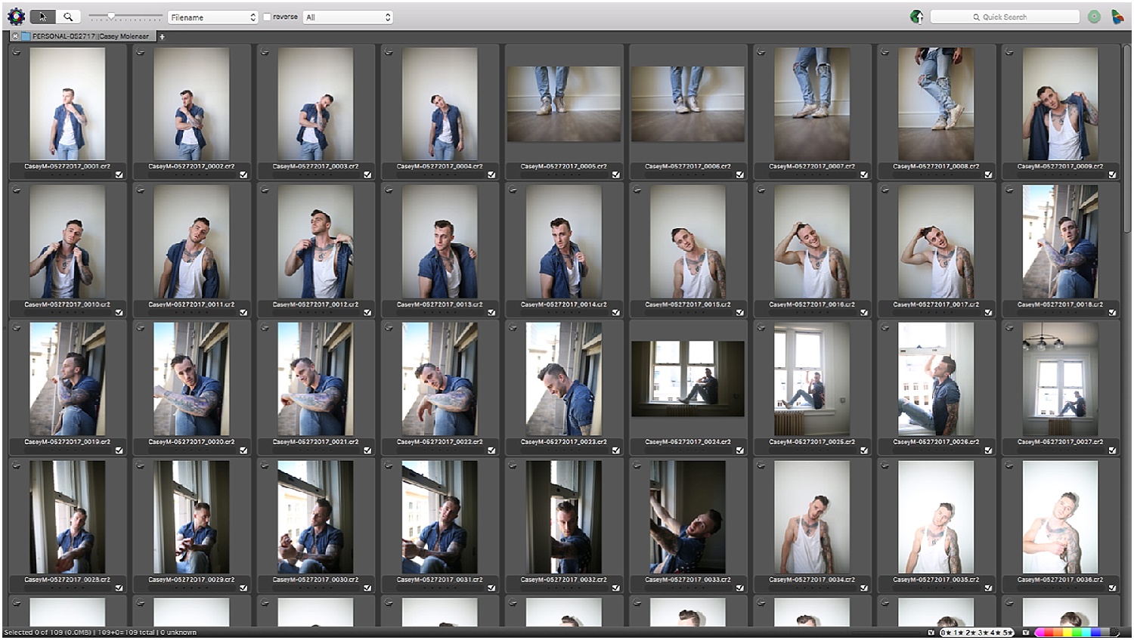Click the rotate icon on CaseyM-05272017_0002.cr2
Screen dimensions: 1134x640
pos(141,52)
